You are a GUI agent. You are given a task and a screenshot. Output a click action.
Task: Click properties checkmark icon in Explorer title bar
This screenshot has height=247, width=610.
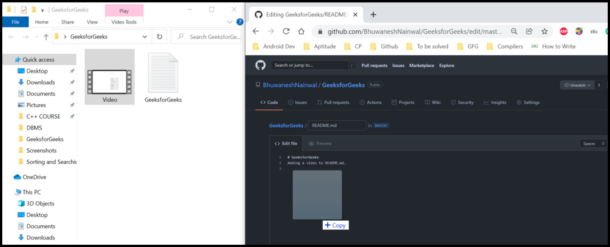click(24, 10)
